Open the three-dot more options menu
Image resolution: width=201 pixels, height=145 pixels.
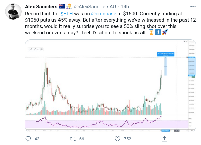tap(193, 6)
